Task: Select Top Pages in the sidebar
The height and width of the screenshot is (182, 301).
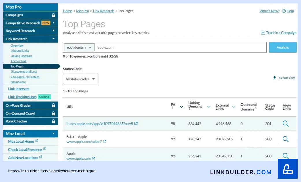Action: pyautogui.click(x=31, y=66)
